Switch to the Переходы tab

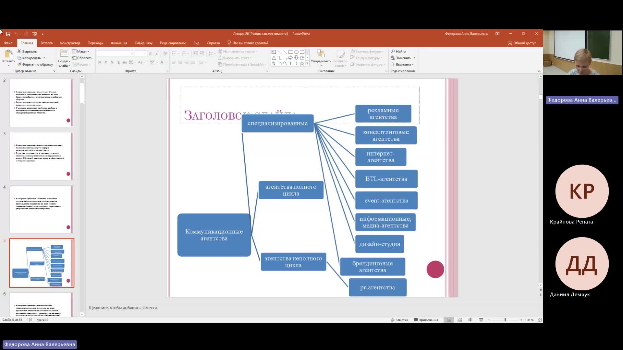click(95, 43)
